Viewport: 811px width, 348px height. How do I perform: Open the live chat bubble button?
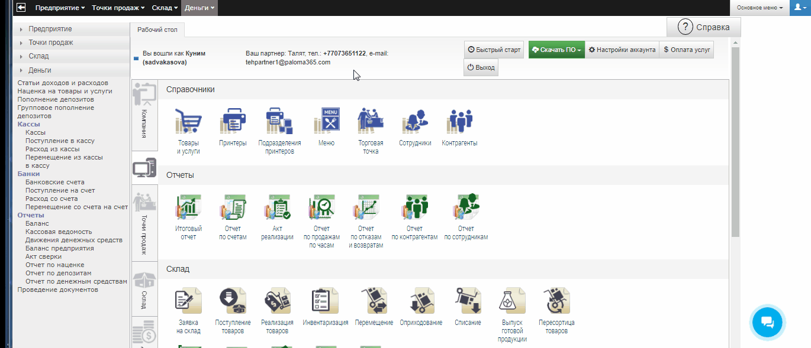pos(767,322)
